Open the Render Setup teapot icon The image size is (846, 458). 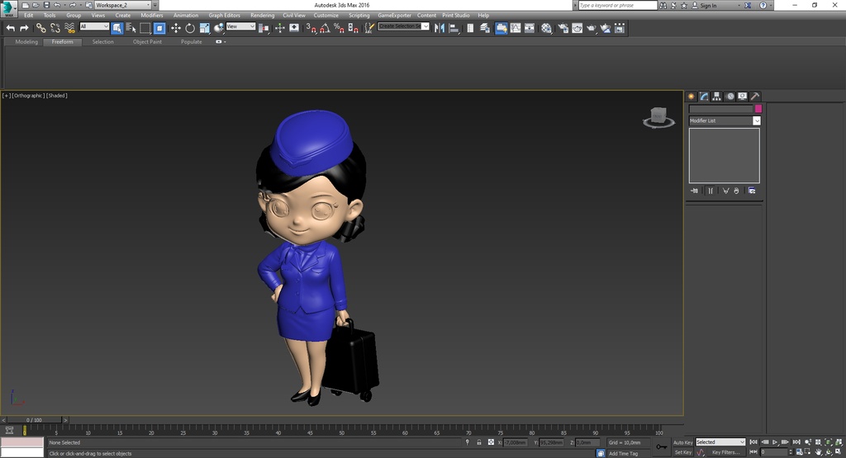[x=563, y=28]
